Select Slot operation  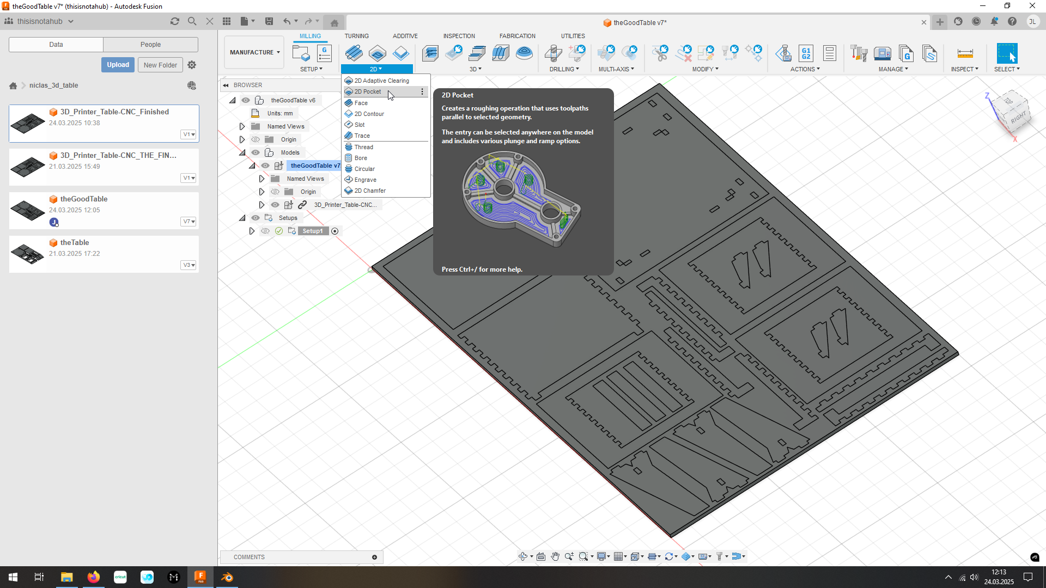coord(386,125)
